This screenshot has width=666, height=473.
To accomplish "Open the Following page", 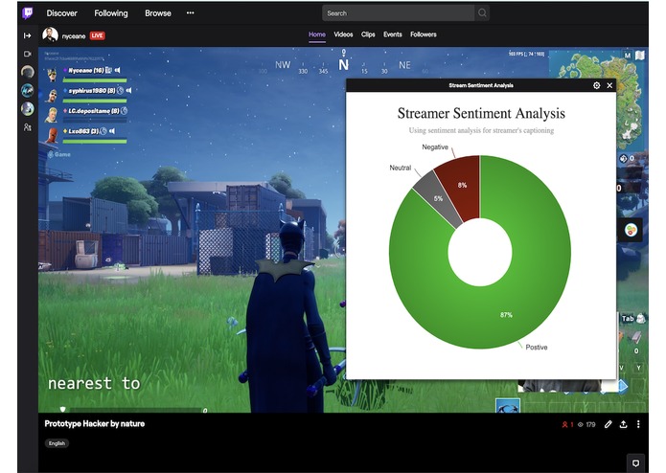I will [x=111, y=13].
